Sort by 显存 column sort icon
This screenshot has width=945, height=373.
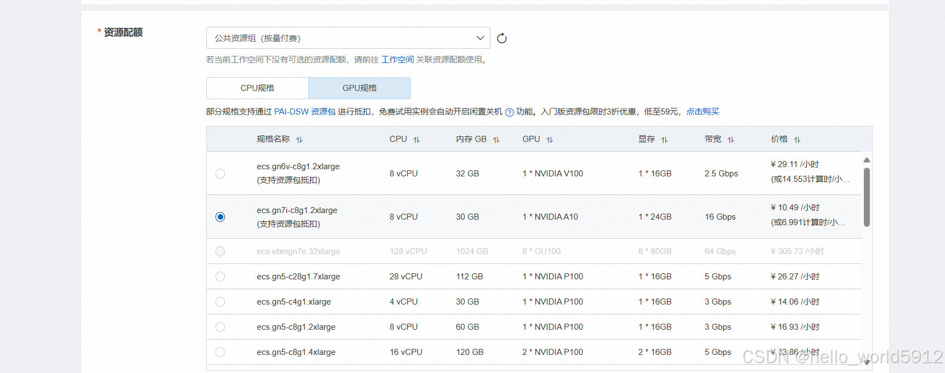(664, 140)
